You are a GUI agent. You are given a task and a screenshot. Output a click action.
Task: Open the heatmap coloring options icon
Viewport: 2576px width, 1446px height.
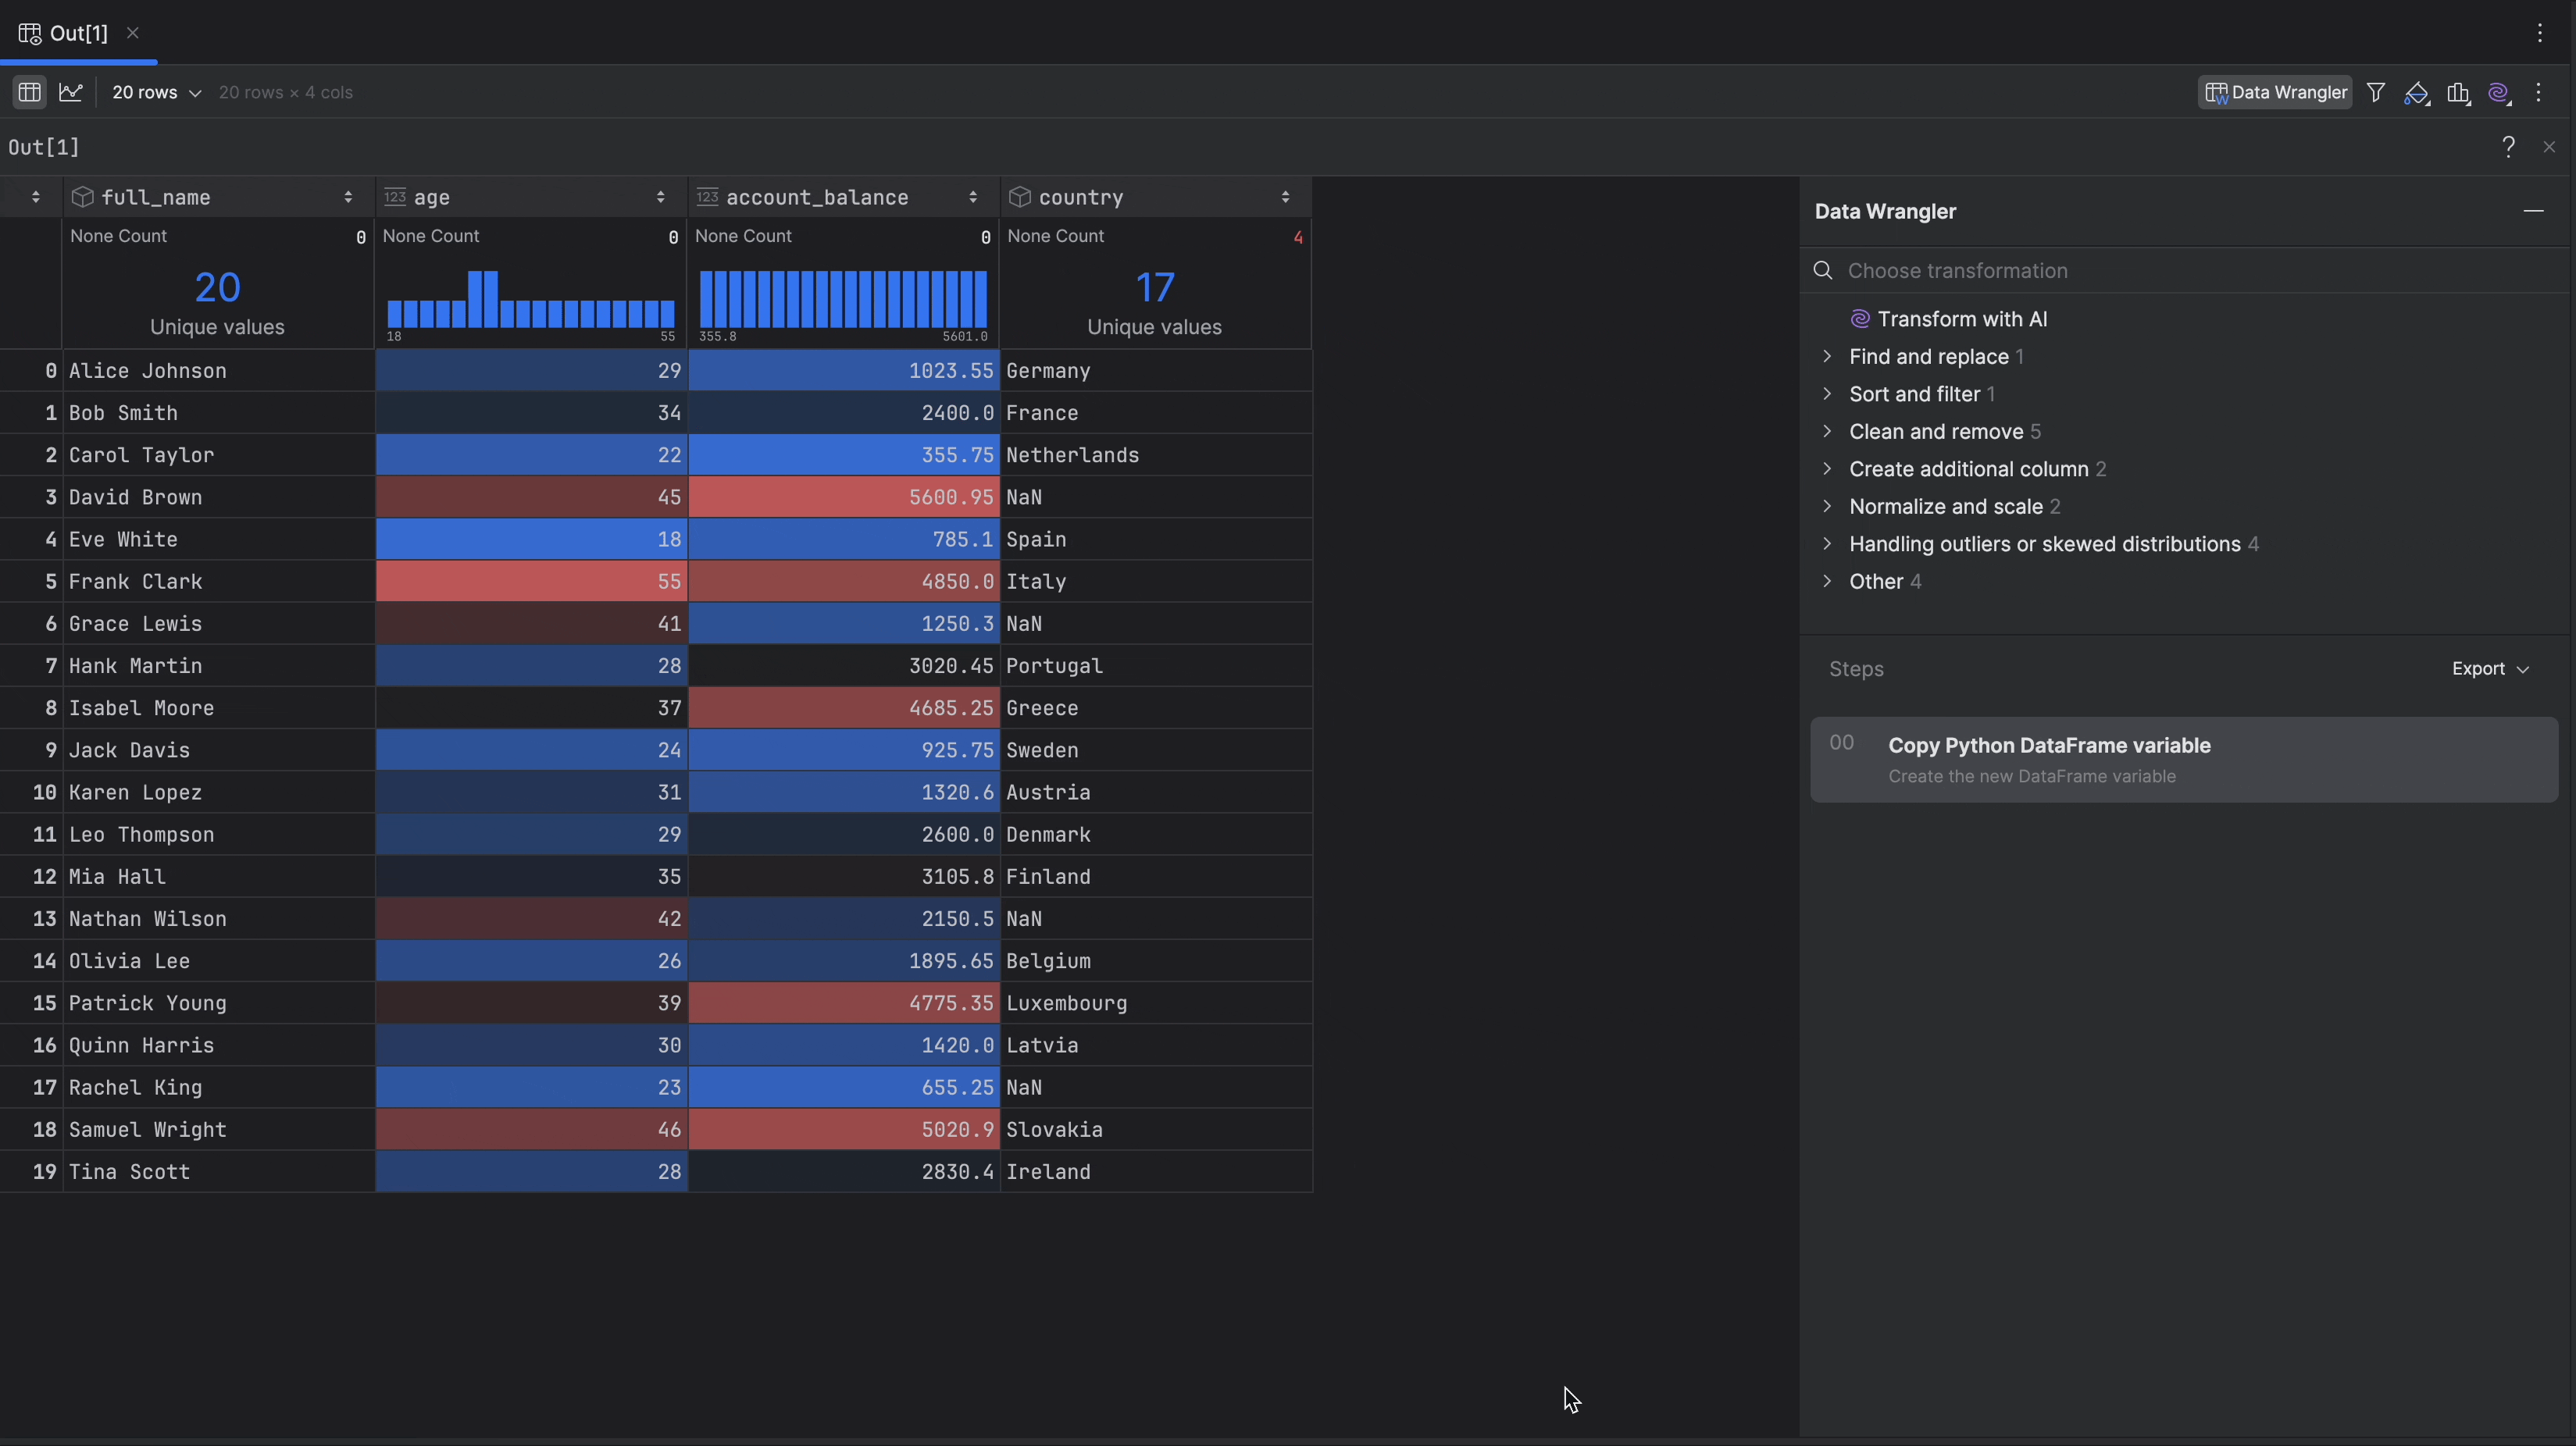point(2418,92)
